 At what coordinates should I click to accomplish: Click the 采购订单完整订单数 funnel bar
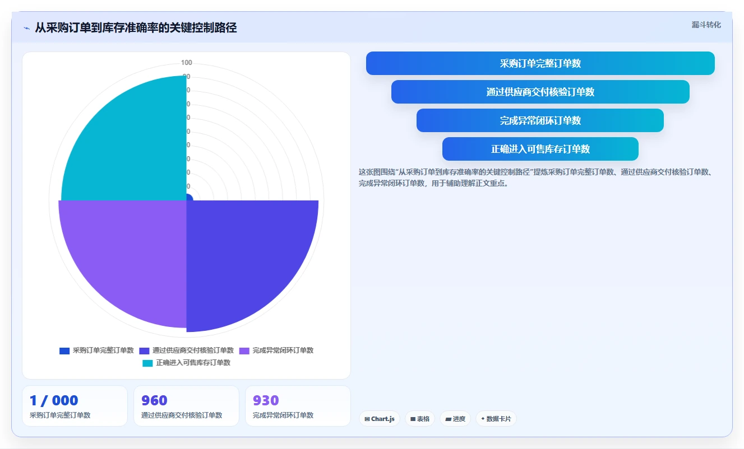[540, 63]
